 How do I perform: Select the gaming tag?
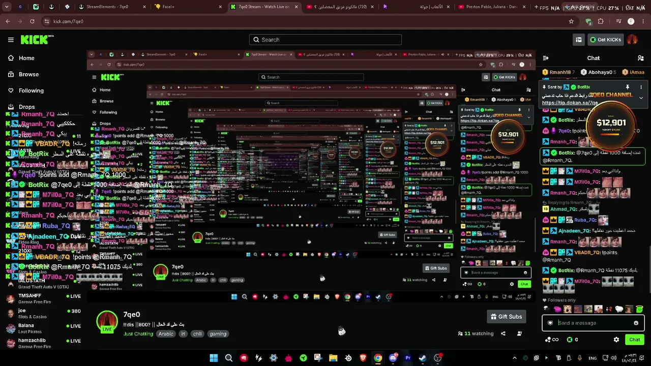coord(218,334)
